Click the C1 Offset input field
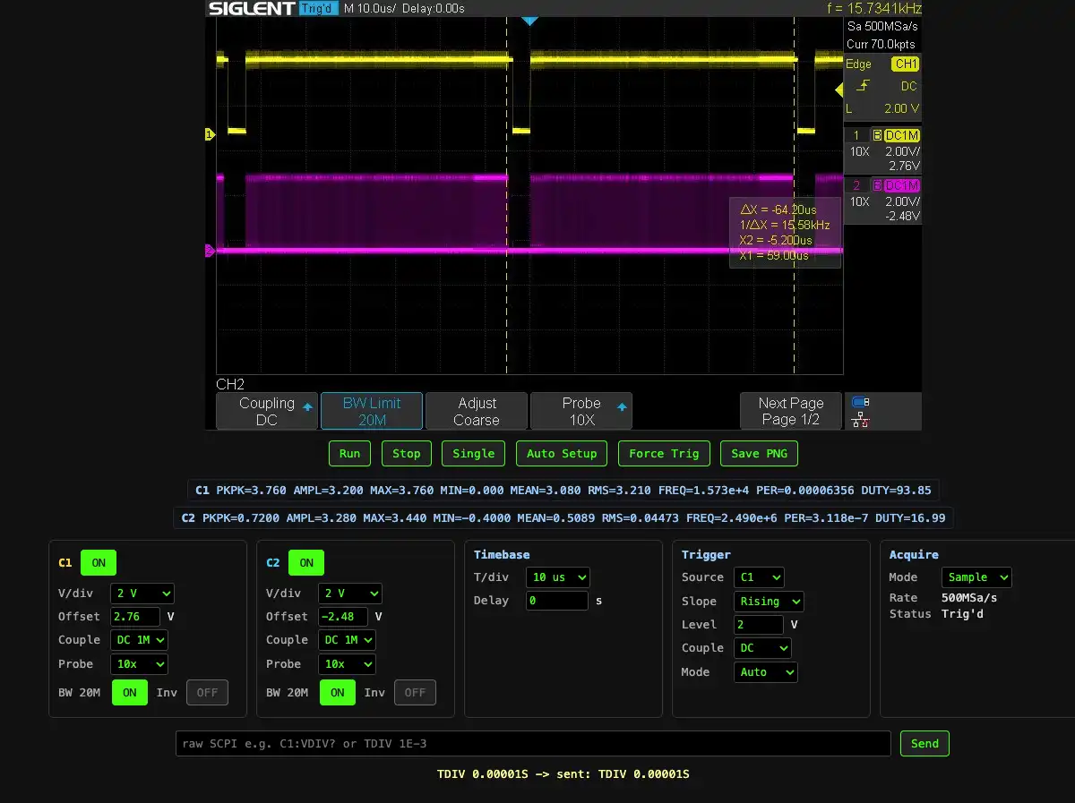Viewport: 1075px width, 803px height. coord(135,616)
